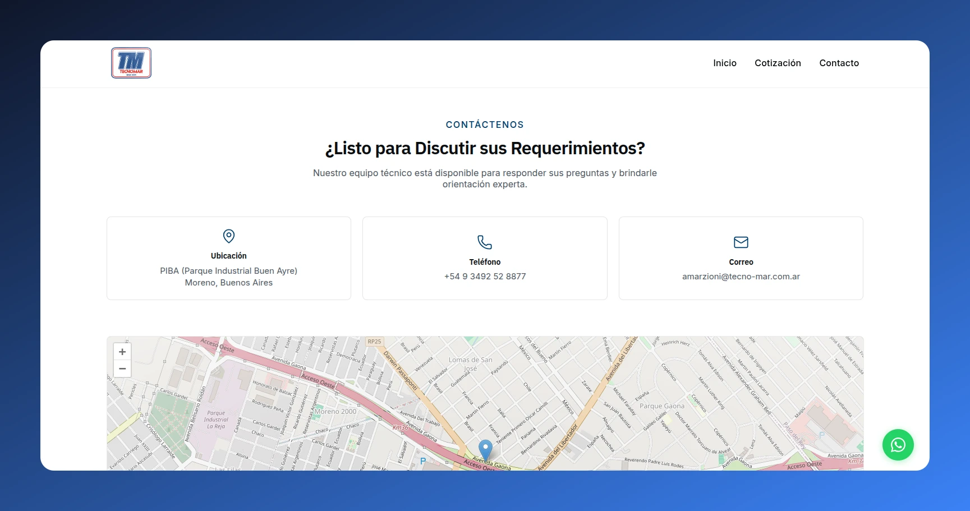Open the WhatsApp chat button
Screen dimensions: 970x511
click(x=898, y=445)
